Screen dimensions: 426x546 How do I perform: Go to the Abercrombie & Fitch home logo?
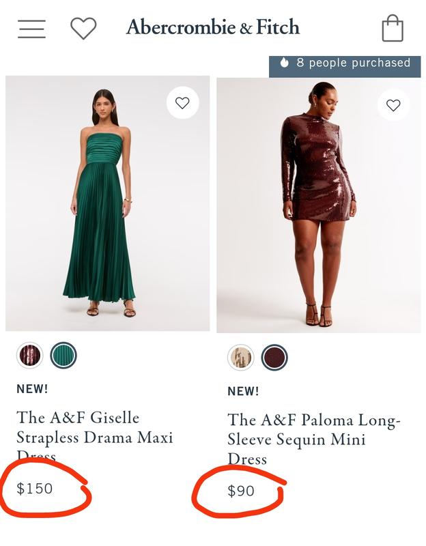(213, 27)
